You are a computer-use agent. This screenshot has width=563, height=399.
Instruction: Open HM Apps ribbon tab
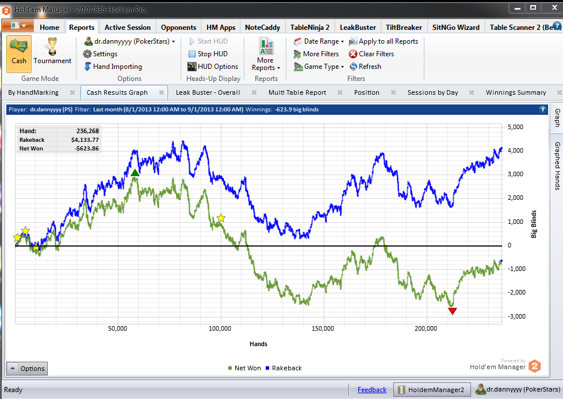point(221,27)
